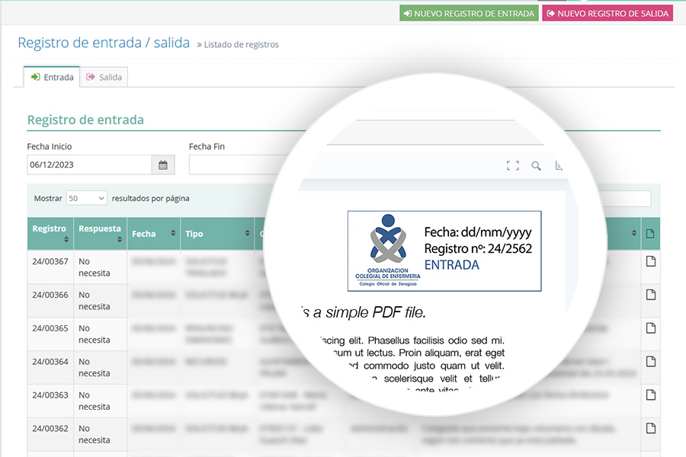This screenshot has width=686, height=457.
Task: Open the Fecha Inicio calendar picker
Action: point(163,165)
